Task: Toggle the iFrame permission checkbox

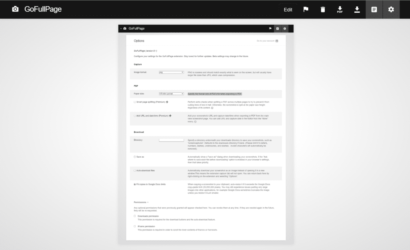Action: (x=135, y=226)
